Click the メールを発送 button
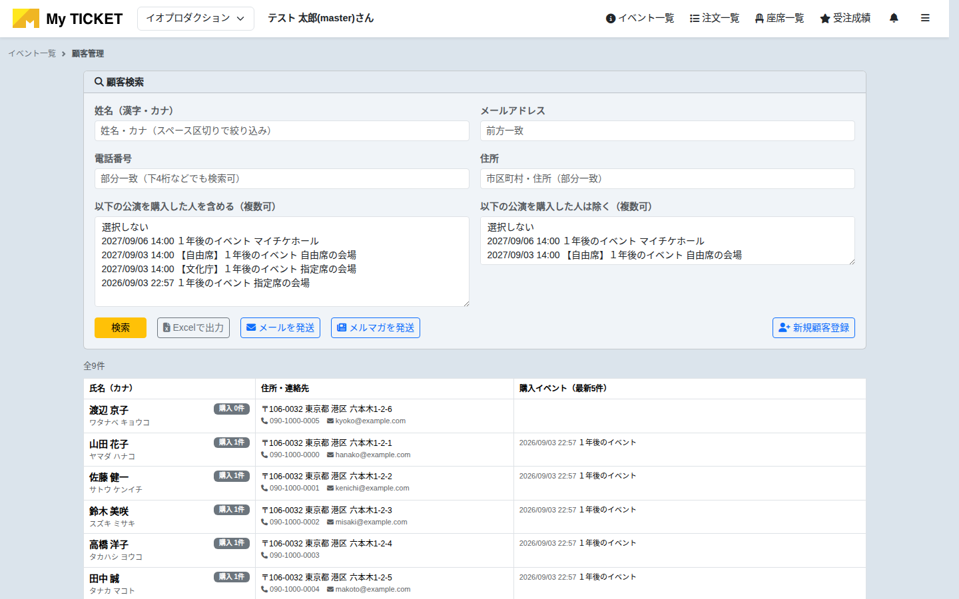 [x=280, y=327]
